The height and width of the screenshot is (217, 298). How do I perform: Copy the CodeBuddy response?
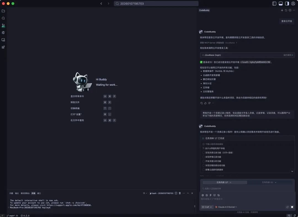pyautogui.click(x=202, y=103)
